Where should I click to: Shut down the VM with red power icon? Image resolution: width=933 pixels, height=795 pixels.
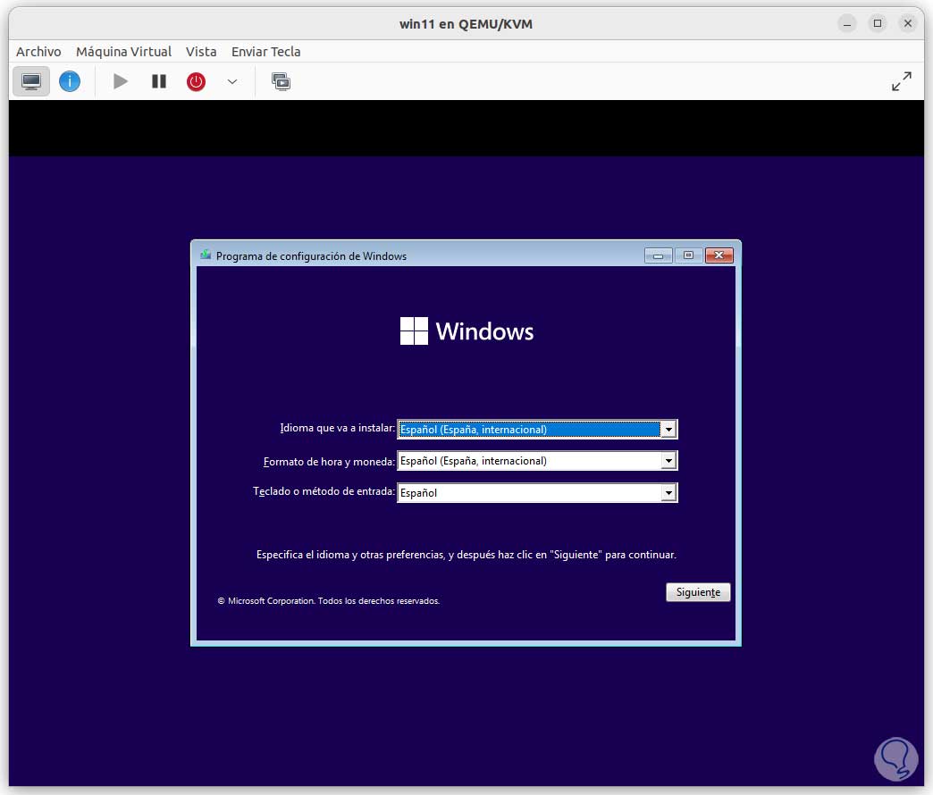(196, 81)
